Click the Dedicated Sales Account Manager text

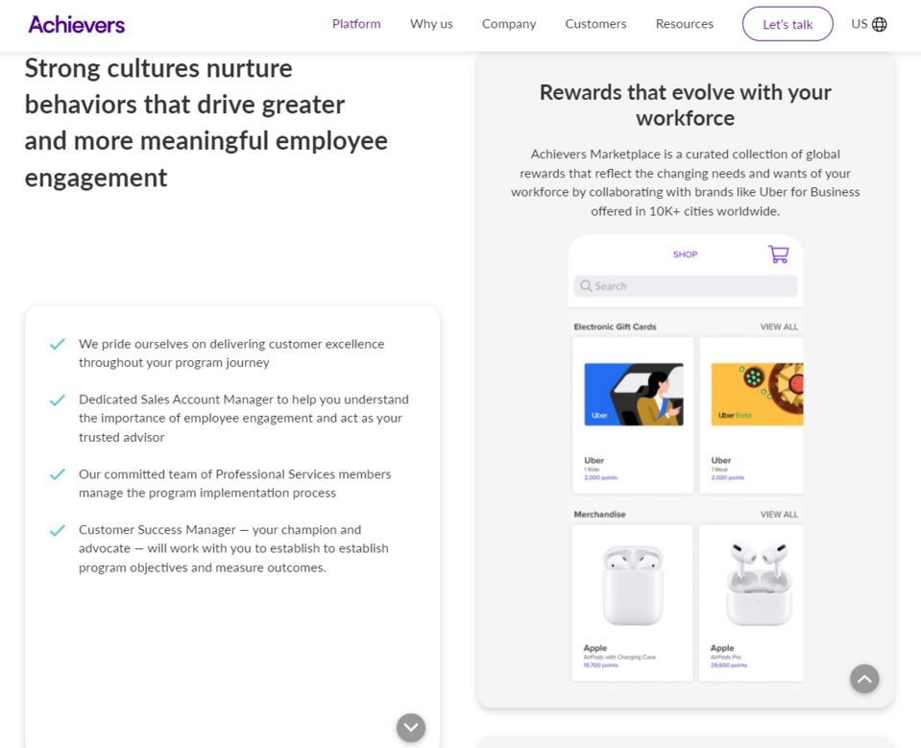click(x=244, y=418)
